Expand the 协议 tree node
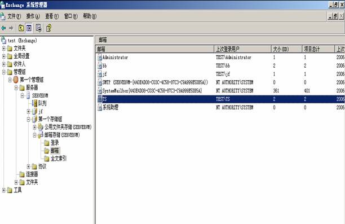 tap(28, 166)
